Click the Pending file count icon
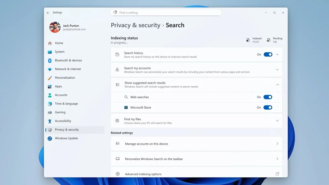The width and height of the screenshot is (329, 185). (x=268, y=40)
